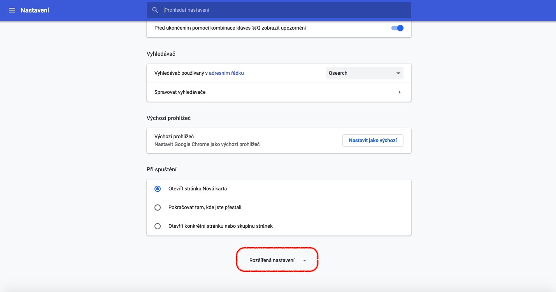Click the Rozšířená nastavení text label

272,260
